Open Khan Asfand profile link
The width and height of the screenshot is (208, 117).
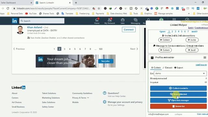pyautogui.click(x=34, y=27)
